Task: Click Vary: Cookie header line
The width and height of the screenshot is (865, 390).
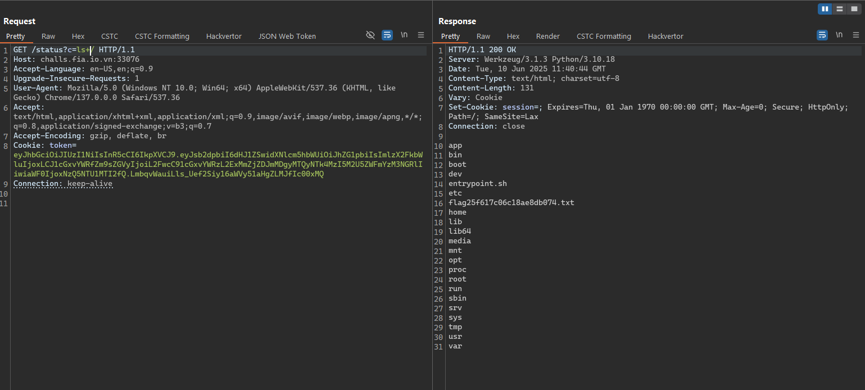Action: tap(475, 97)
